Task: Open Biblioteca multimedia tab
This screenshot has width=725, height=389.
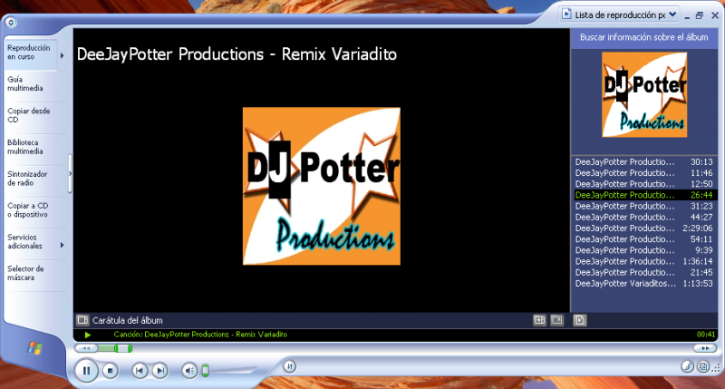Action: 35,147
